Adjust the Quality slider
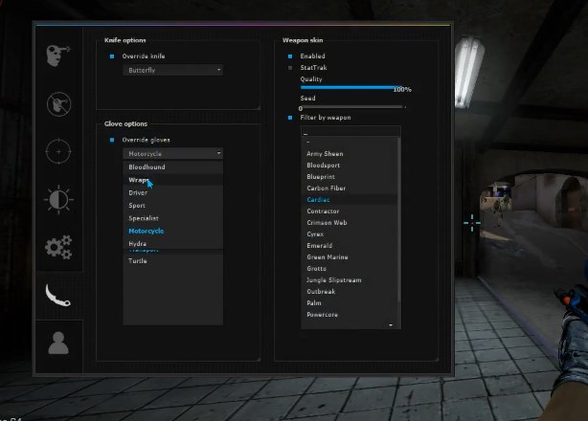This screenshot has width=588, height=421. pos(352,87)
